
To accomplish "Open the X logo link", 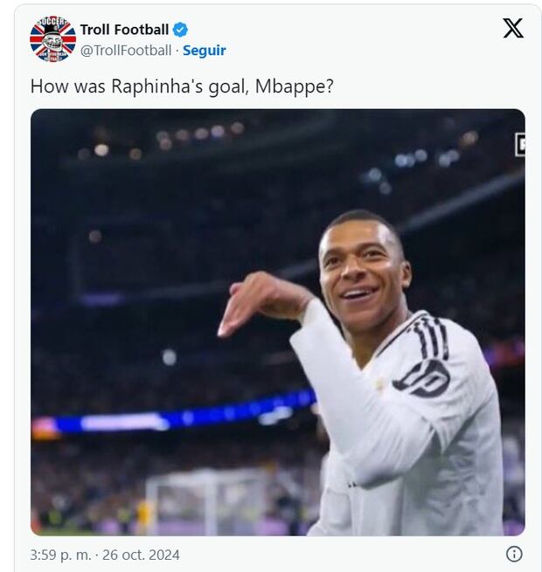I will (x=513, y=29).
